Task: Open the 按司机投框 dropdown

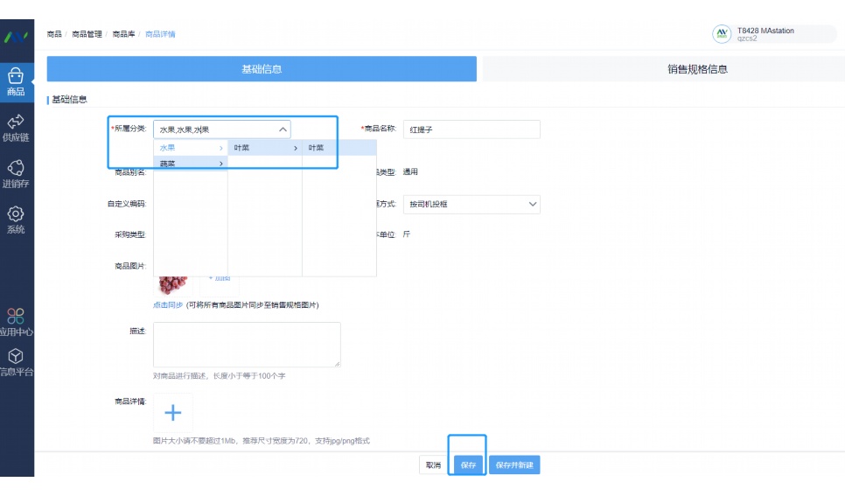Action: point(471,204)
